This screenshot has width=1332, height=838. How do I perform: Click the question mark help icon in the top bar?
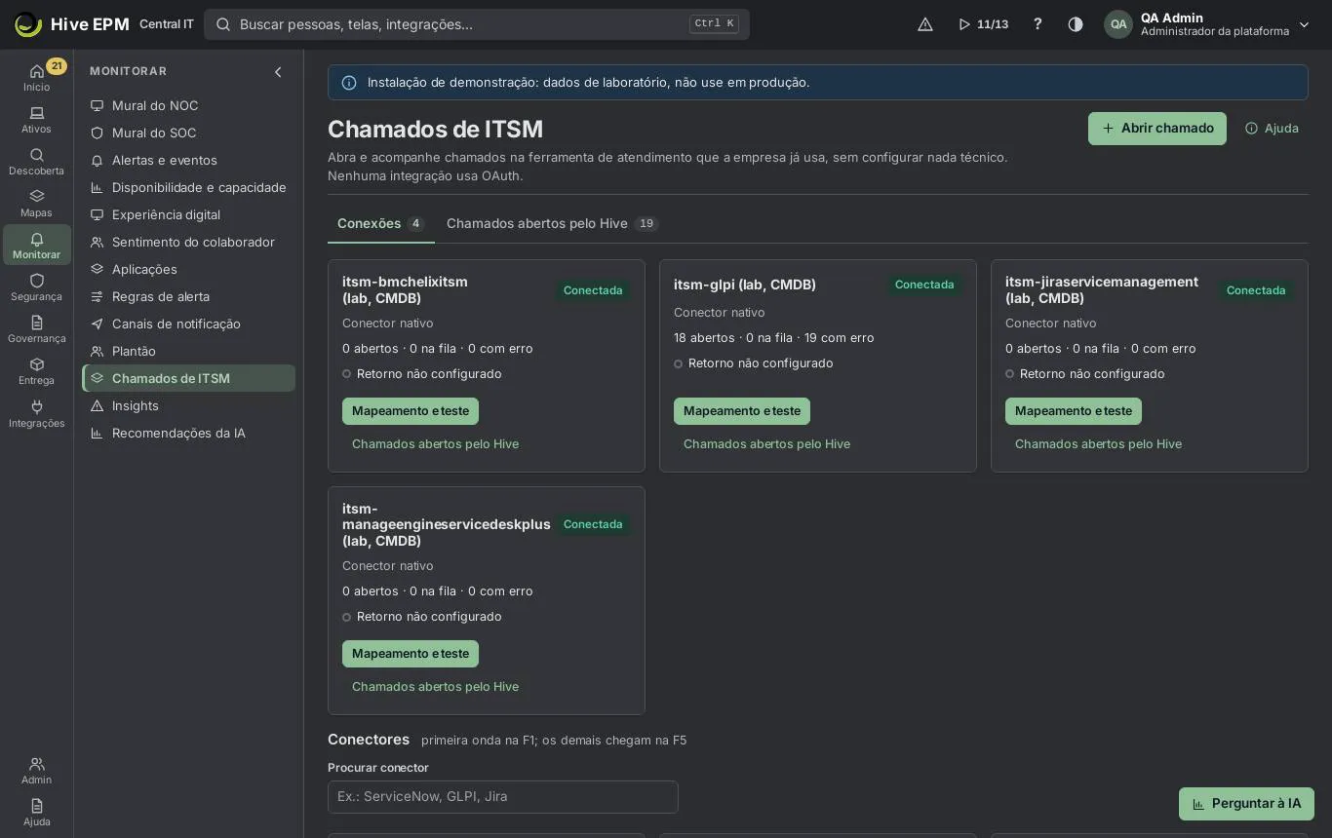[x=1038, y=24]
